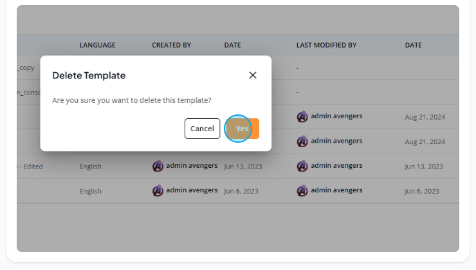Click the Delete Template dialog title
476x270 pixels.
pos(89,75)
